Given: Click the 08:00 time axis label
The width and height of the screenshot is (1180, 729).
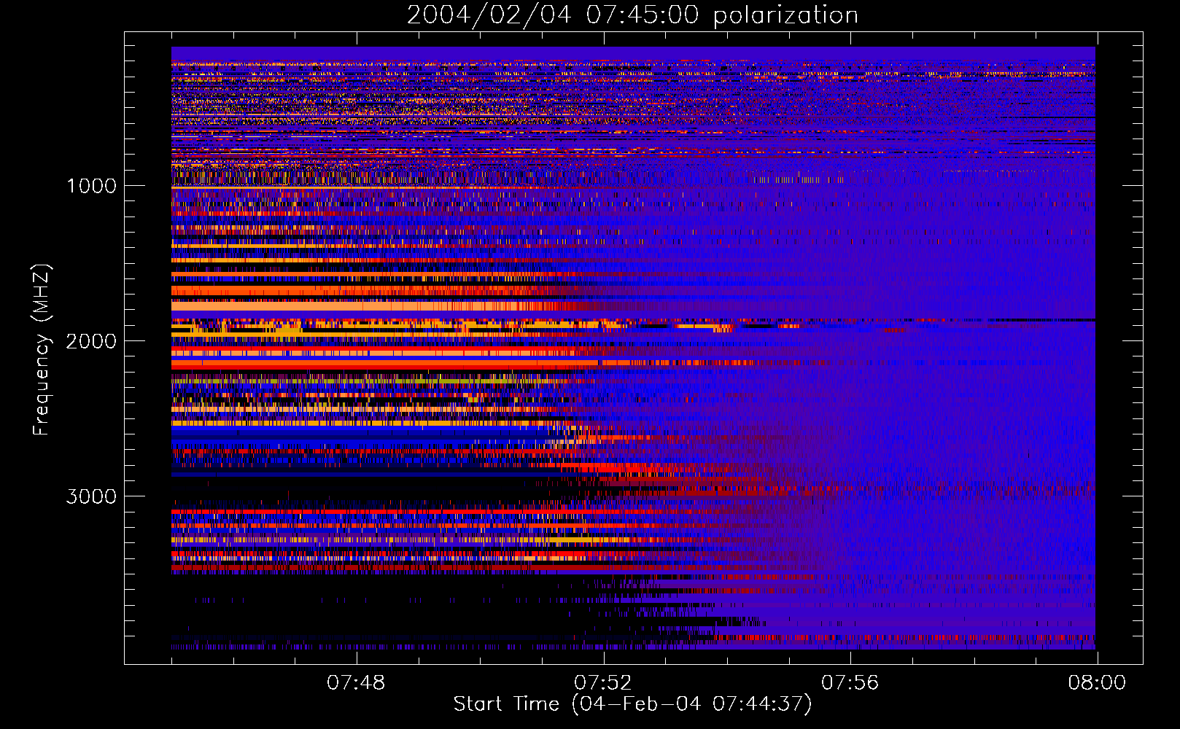Looking at the screenshot, I should pyautogui.click(x=1097, y=683).
